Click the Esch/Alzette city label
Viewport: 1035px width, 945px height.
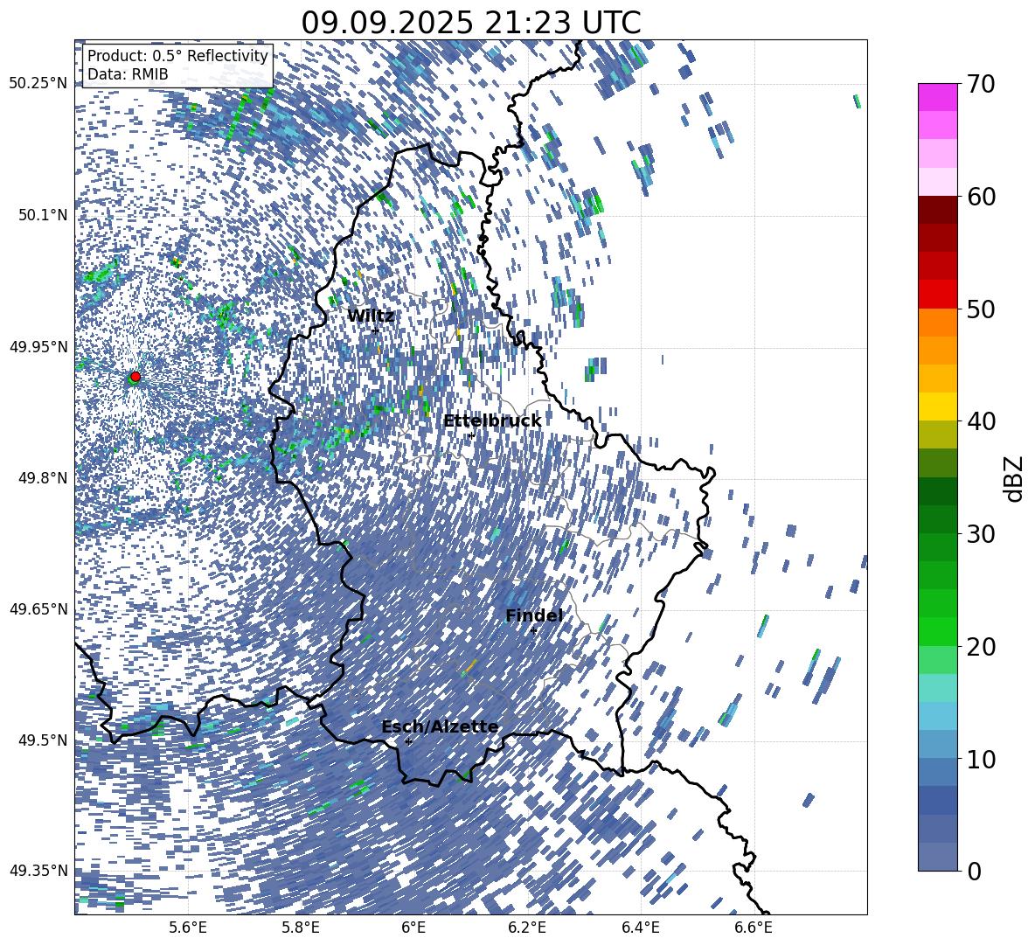[x=441, y=727]
